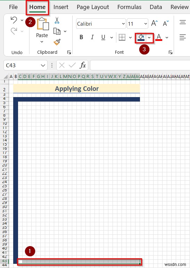Switch to the Page Layout tab
The width and height of the screenshot is (190, 268).
(x=93, y=7)
